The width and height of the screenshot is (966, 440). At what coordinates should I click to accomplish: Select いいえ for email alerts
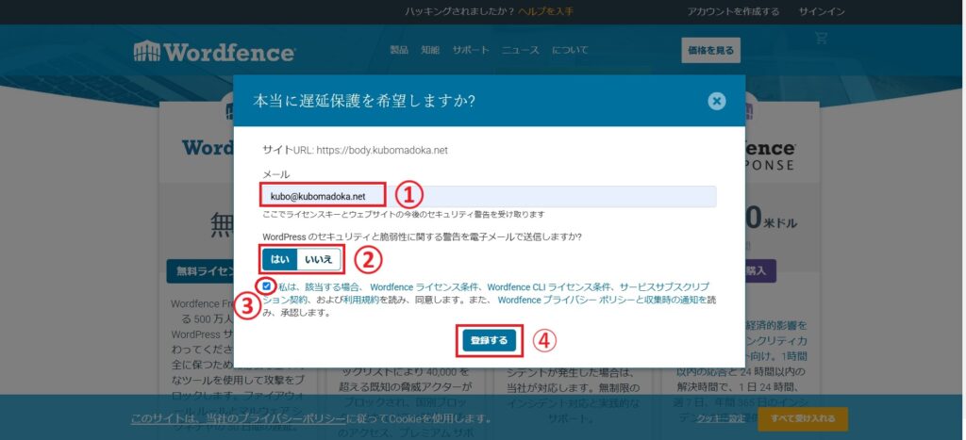pos(319,260)
